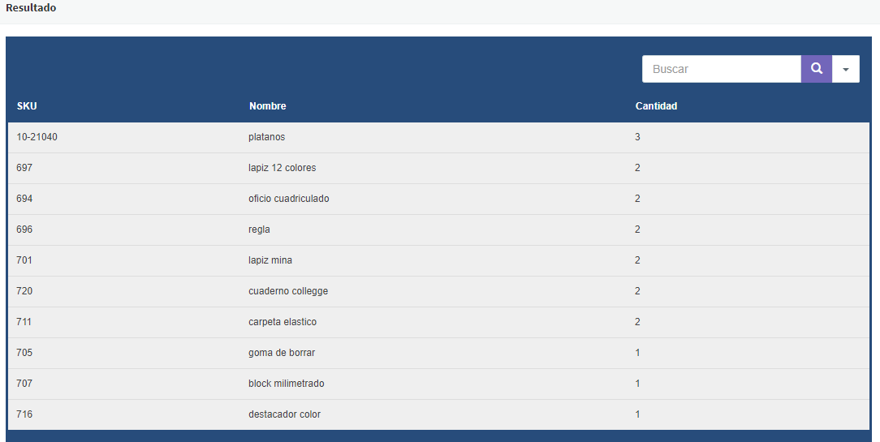Click quantity in lapiz 12 colores row
The width and height of the screenshot is (880, 442).
(637, 168)
